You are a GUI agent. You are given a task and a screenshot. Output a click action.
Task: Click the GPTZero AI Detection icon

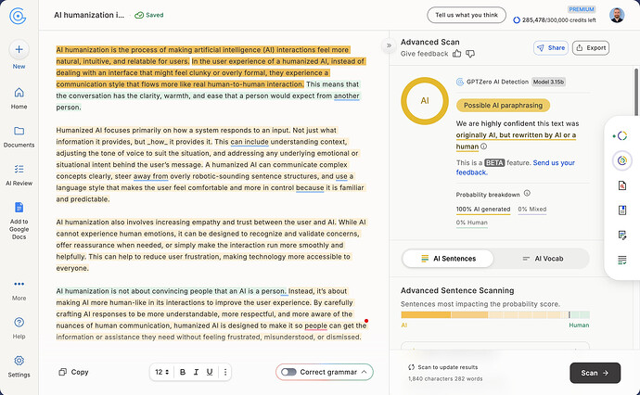point(459,82)
